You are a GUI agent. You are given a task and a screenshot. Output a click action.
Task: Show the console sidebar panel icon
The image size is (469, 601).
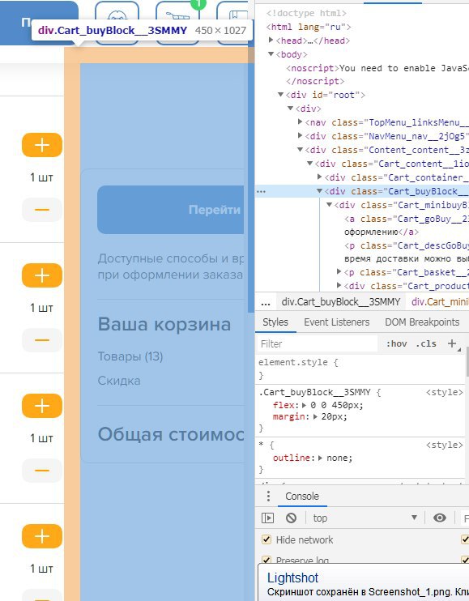click(267, 518)
